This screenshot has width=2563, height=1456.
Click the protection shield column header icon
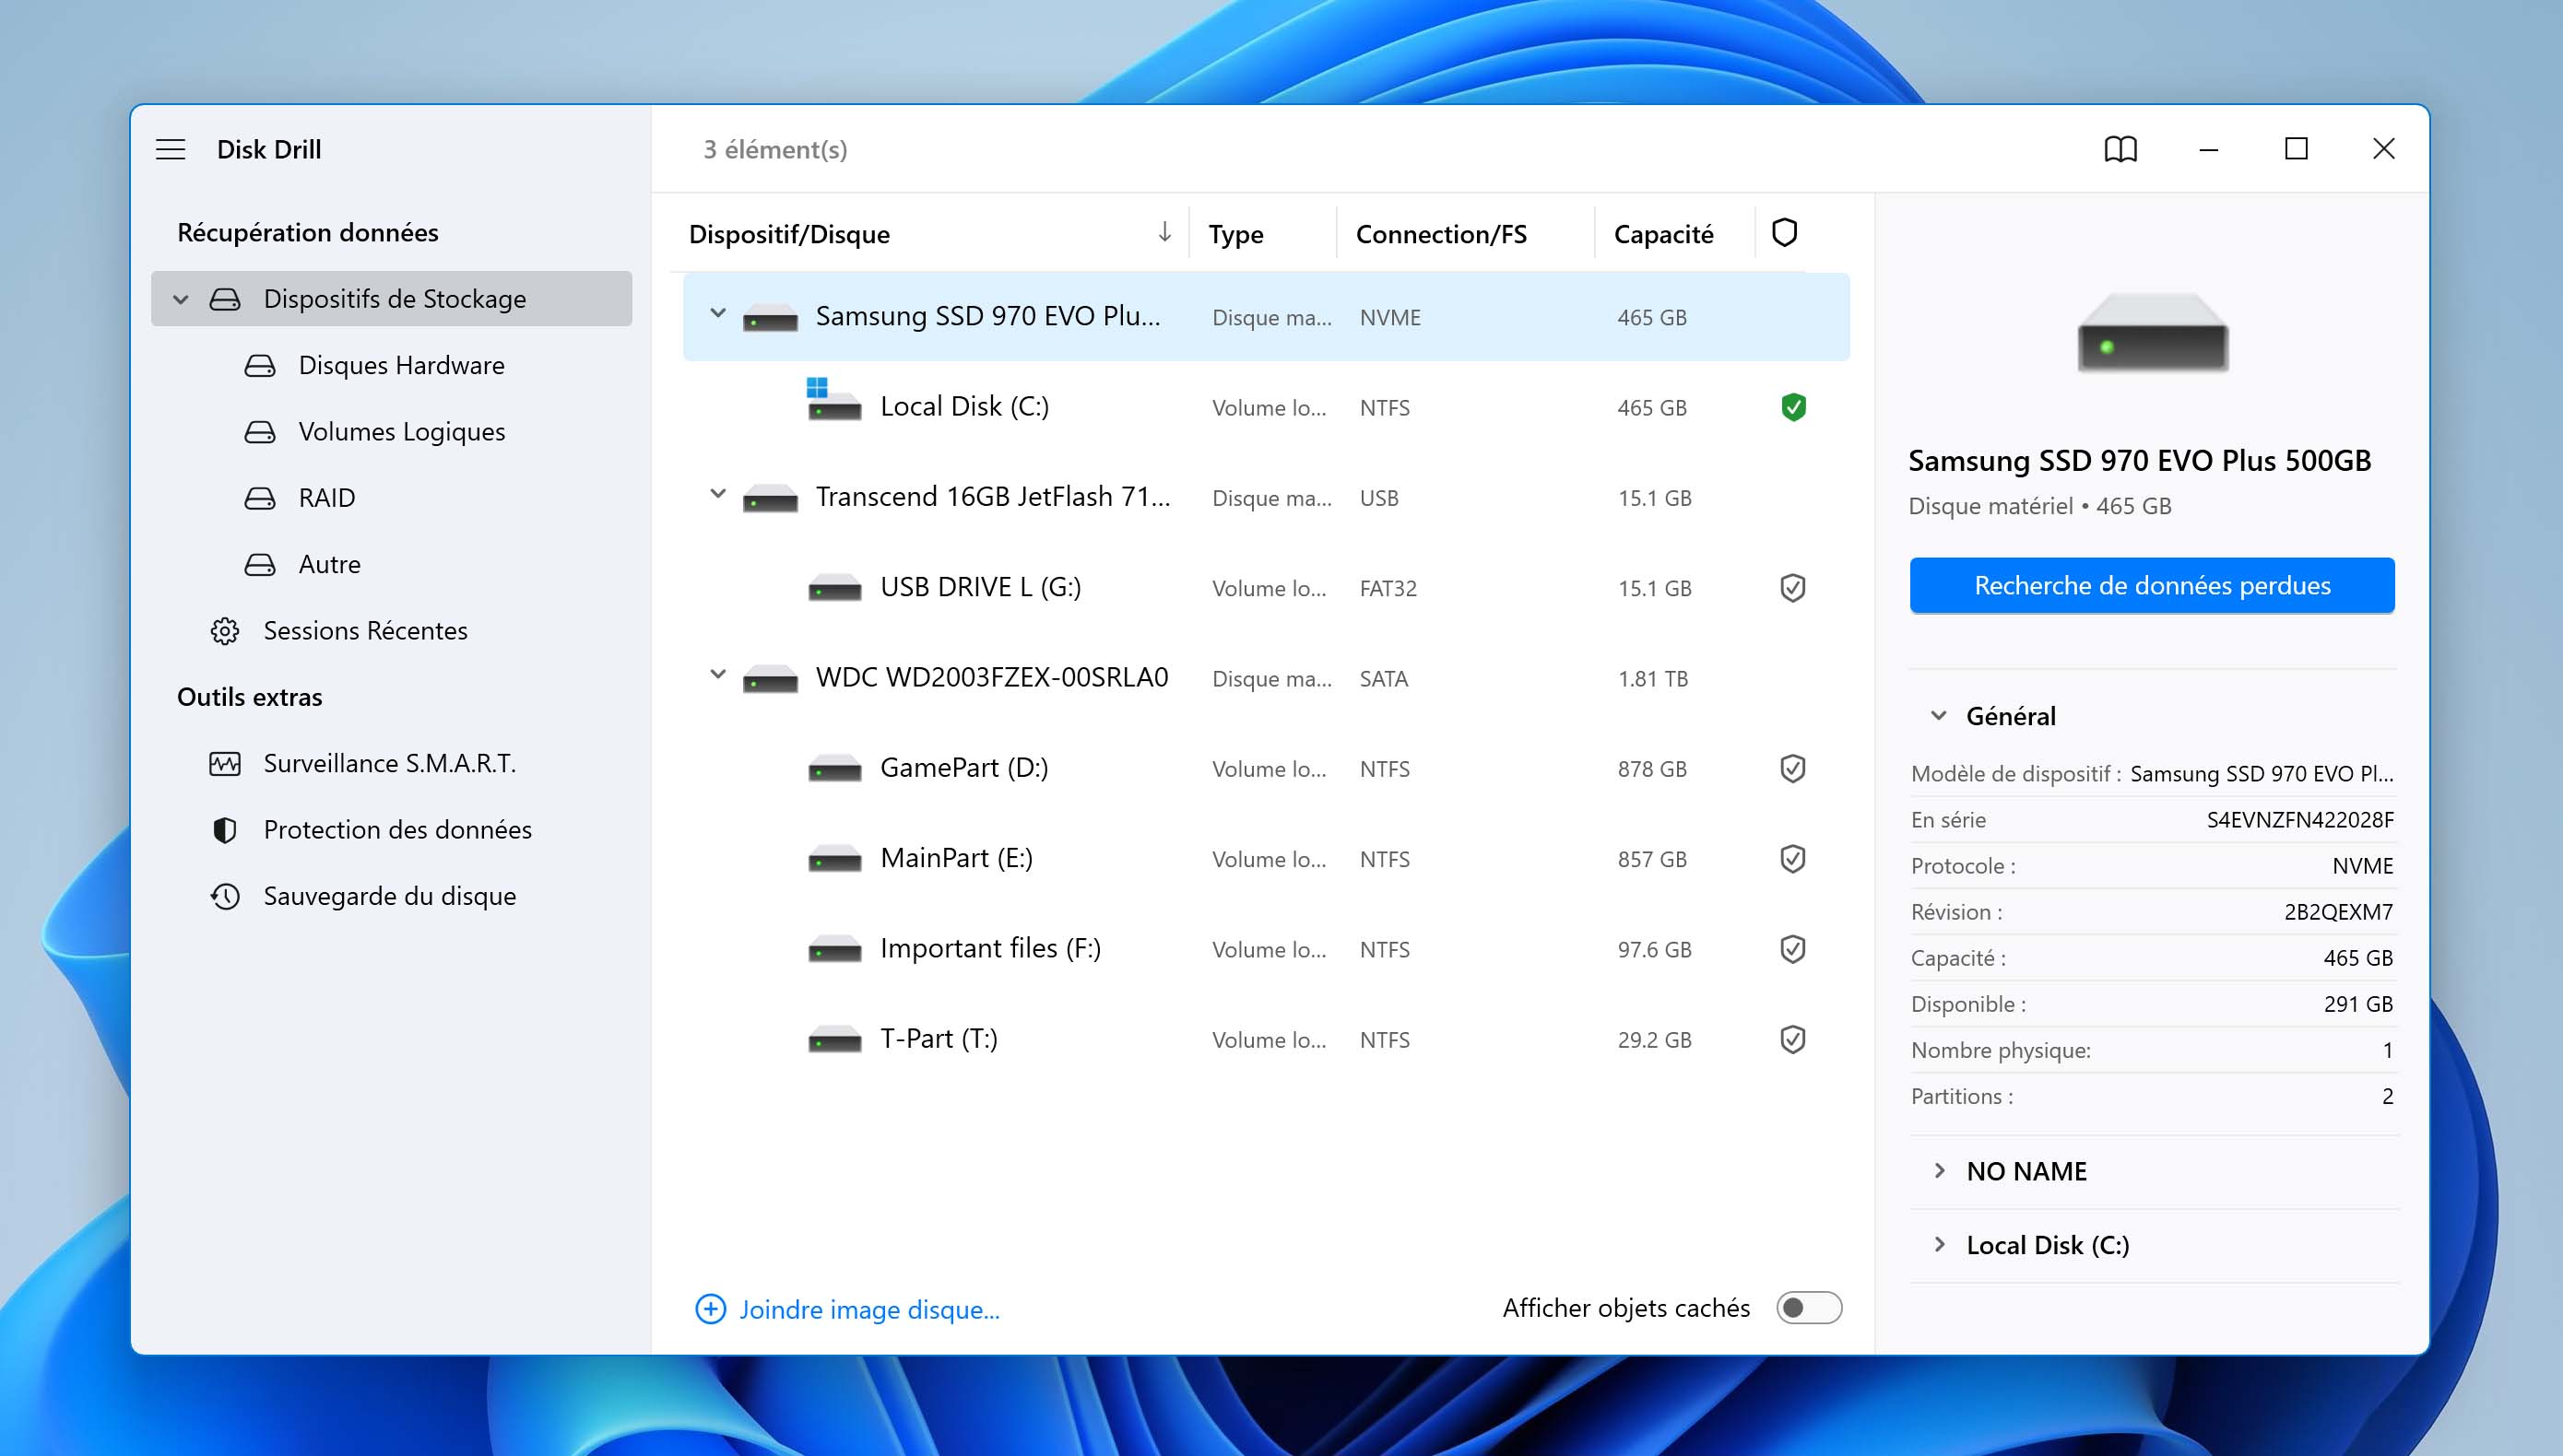pos(1784,233)
